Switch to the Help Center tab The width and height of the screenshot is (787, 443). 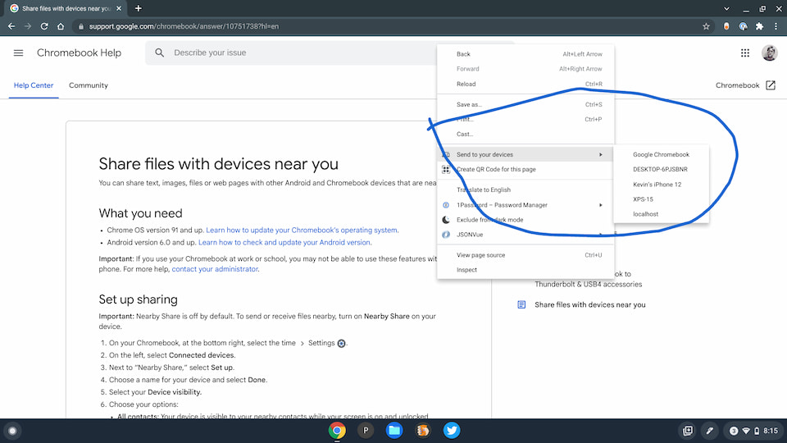(33, 85)
